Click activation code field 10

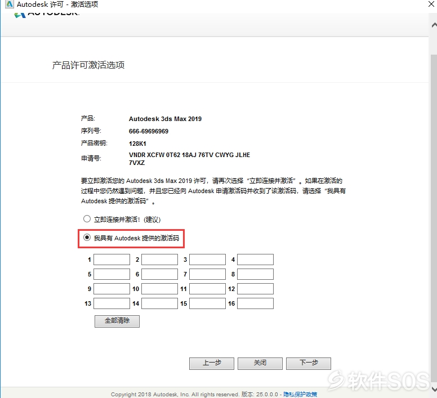coord(160,289)
